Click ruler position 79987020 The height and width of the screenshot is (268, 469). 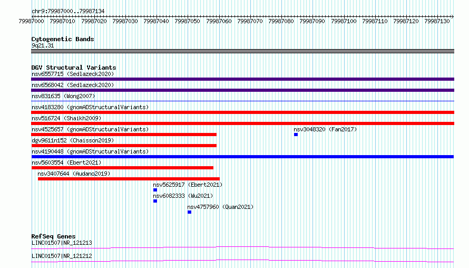94,21
